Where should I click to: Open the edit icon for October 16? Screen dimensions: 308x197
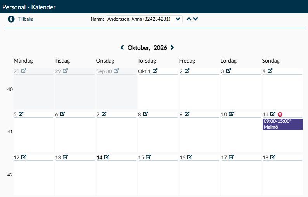click(x=190, y=157)
